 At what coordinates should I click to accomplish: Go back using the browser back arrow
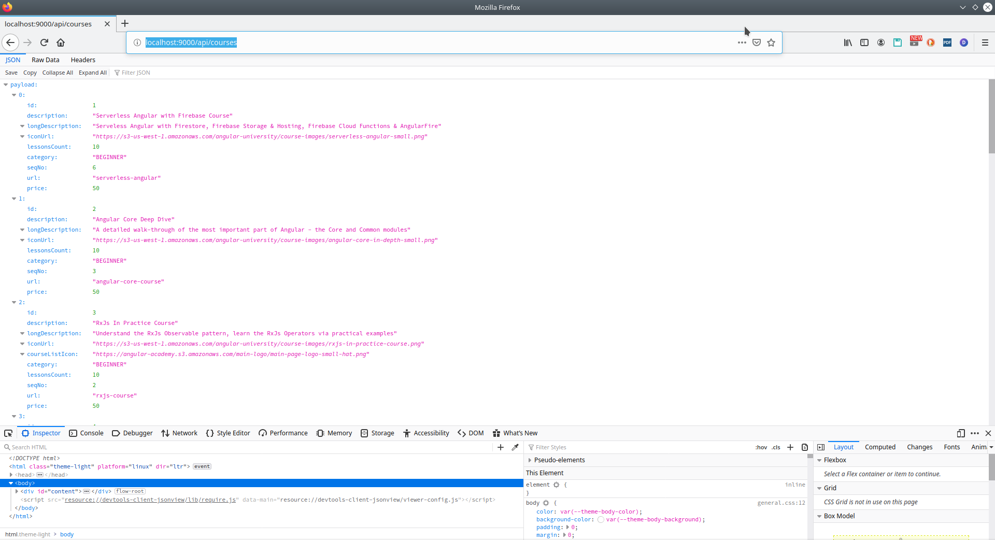[10, 42]
